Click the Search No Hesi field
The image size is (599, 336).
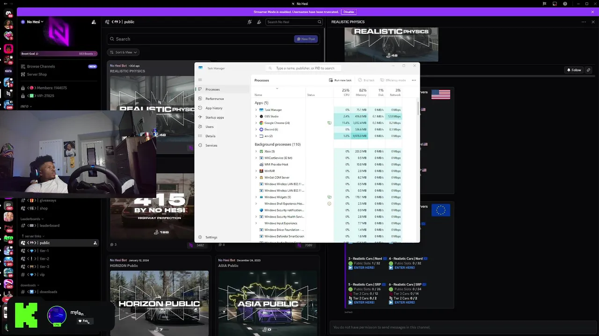(294, 22)
